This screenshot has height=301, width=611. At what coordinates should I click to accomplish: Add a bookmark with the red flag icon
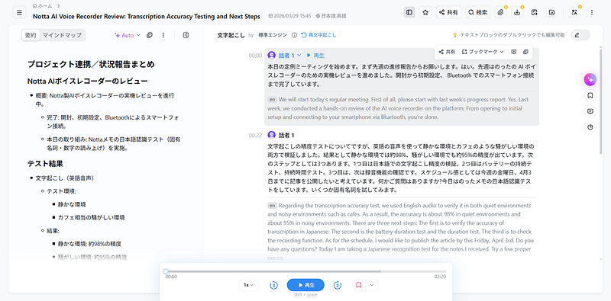[359, 285]
